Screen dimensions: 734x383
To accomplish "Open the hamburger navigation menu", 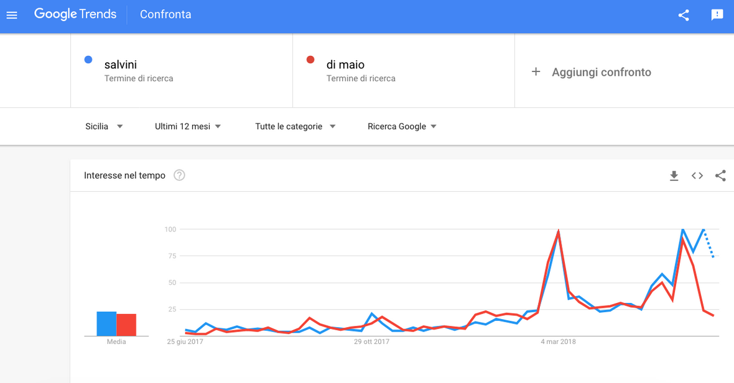I will point(12,15).
